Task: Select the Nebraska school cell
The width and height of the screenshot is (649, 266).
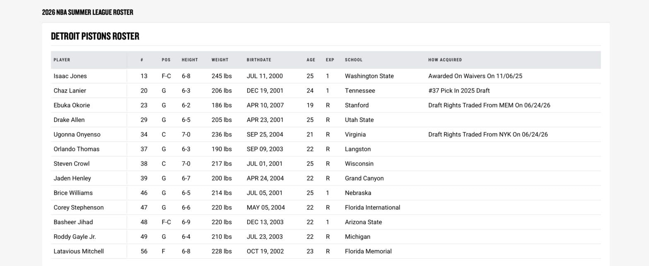Action: (358, 193)
